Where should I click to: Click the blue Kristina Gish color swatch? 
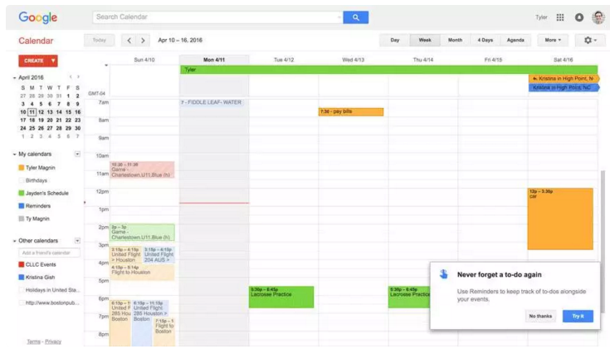[21, 278]
